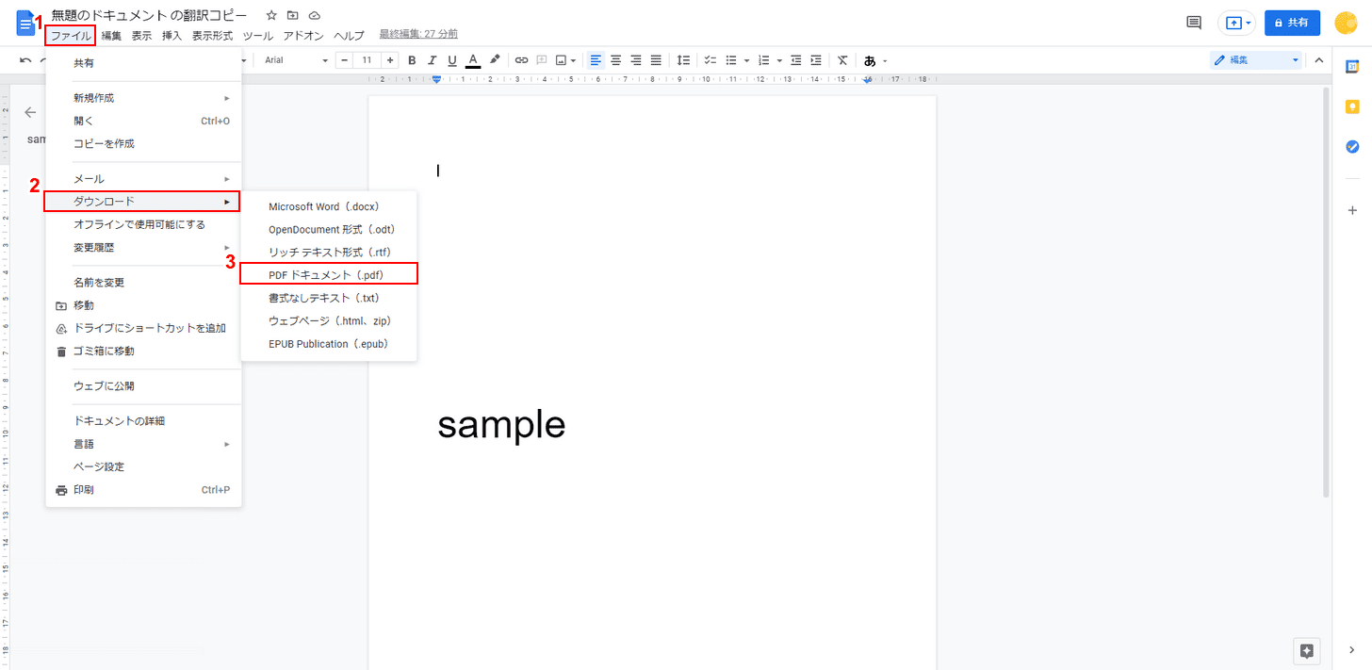Open input tools dropdown arrow next to あ

[x=885, y=60]
